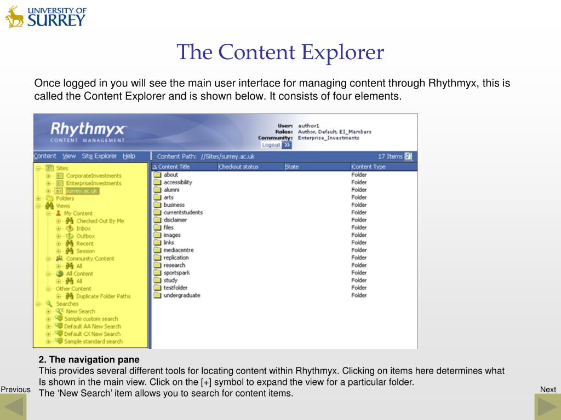Collapse the Searches tree node
The height and width of the screenshot is (420, 561).
pyautogui.click(x=38, y=304)
